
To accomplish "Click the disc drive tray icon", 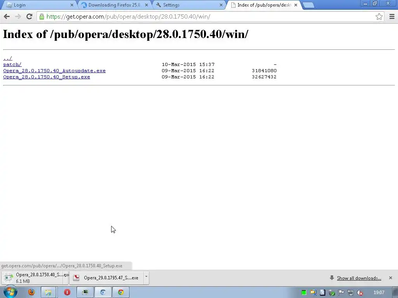I will pyautogui.click(x=322, y=293).
